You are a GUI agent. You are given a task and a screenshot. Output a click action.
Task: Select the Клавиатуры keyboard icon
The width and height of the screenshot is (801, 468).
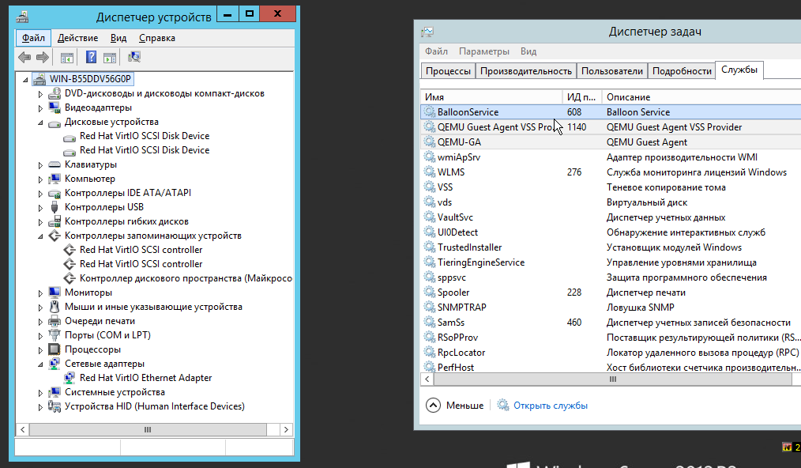pos(55,164)
